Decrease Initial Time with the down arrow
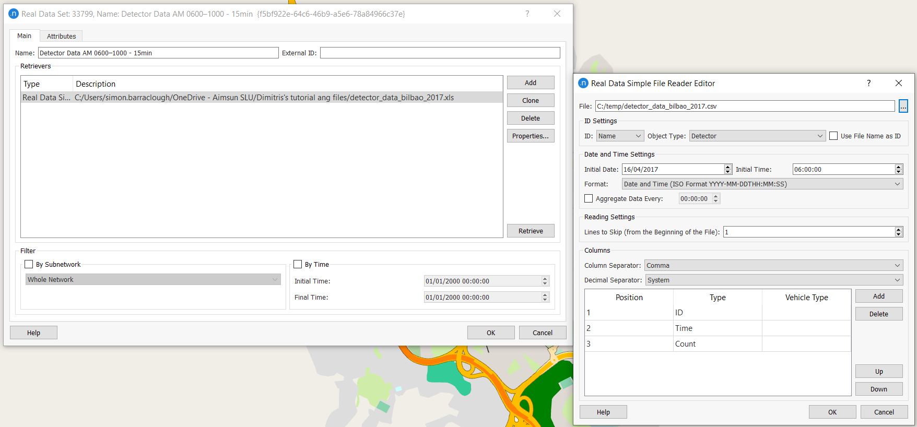 coord(898,172)
